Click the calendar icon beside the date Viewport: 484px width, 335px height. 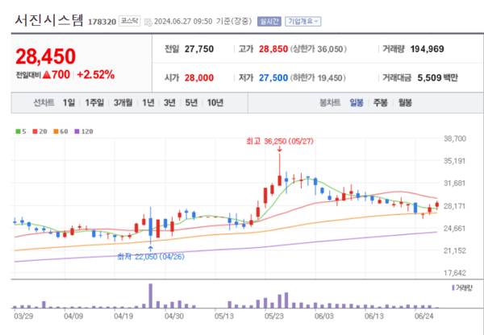(148, 22)
